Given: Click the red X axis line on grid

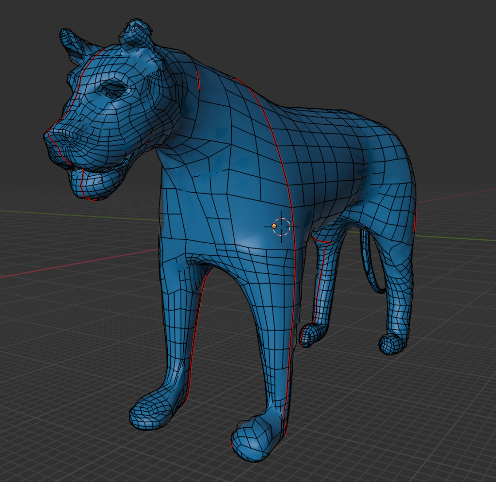Looking at the screenshot, I should [x=73, y=266].
